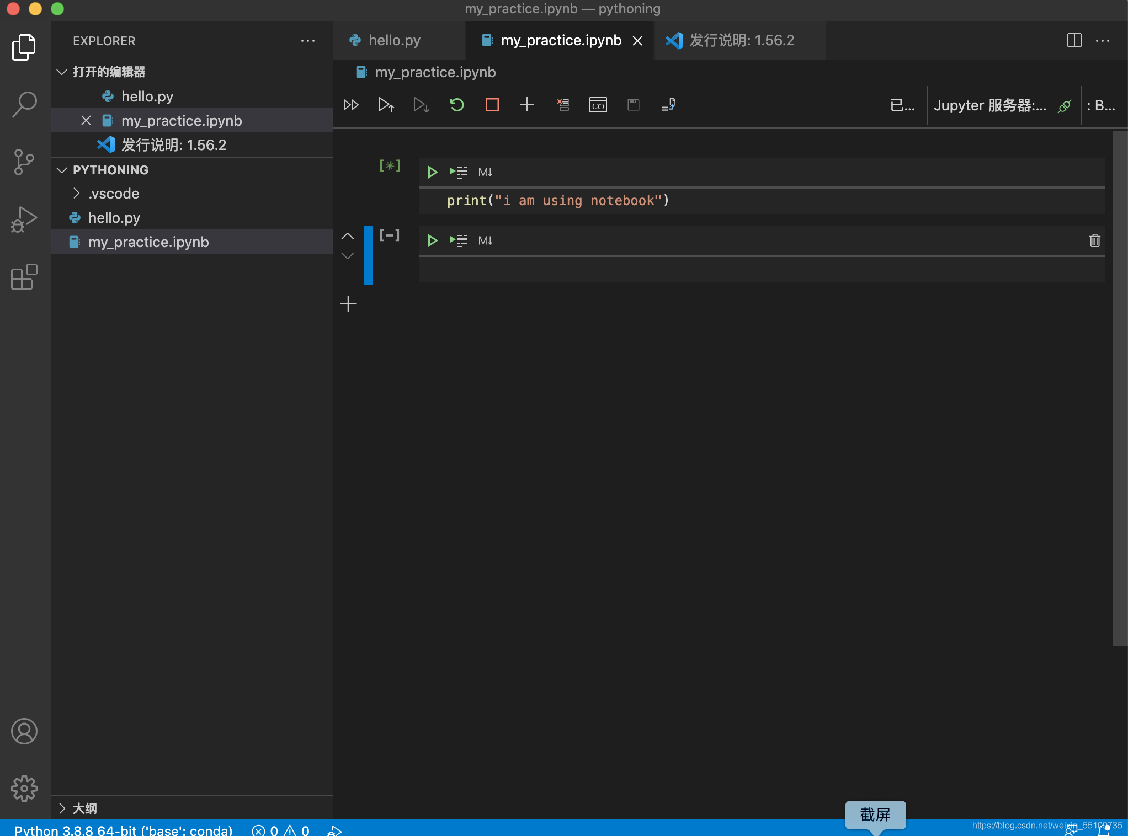Delete the second cell with trash icon
The width and height of the screenshot is (1128, 836).
tap(1095, 240)
